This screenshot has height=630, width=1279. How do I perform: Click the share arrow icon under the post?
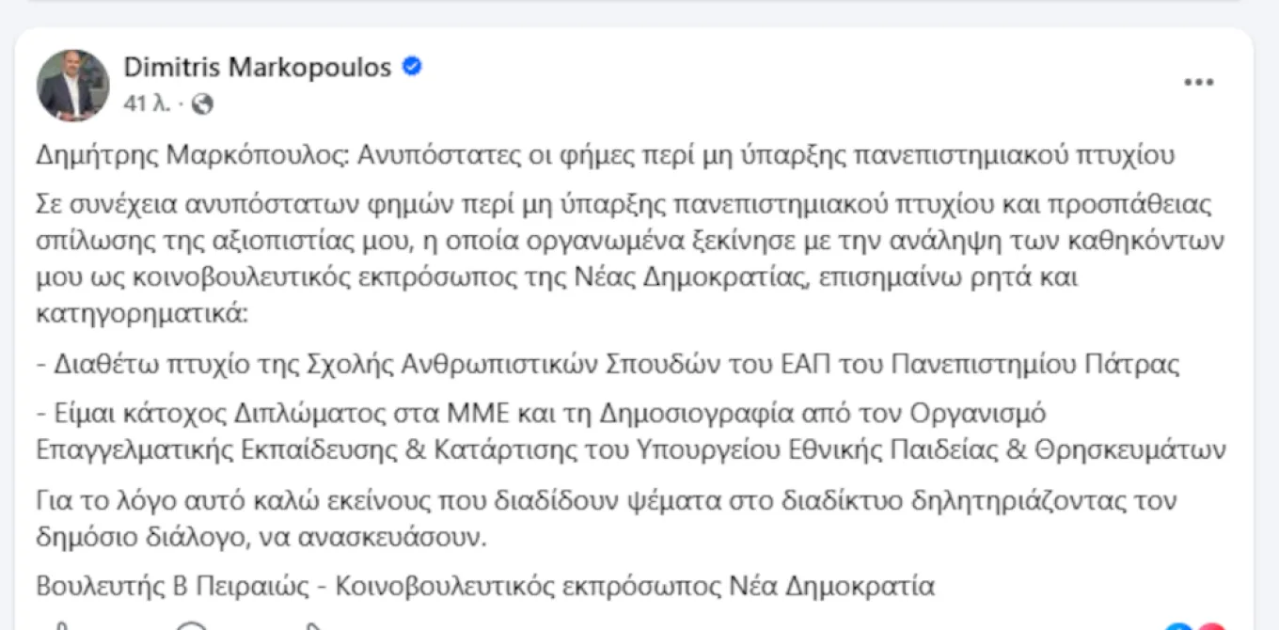315,626
